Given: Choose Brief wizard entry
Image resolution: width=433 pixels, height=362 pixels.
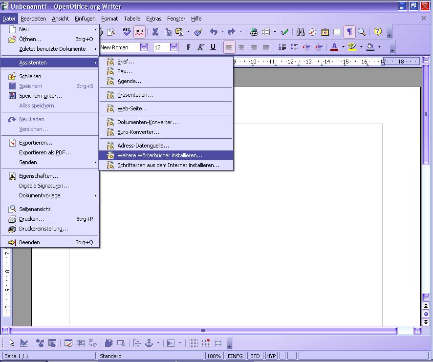Looking at the screenshot, I should [x=166, y=62].
